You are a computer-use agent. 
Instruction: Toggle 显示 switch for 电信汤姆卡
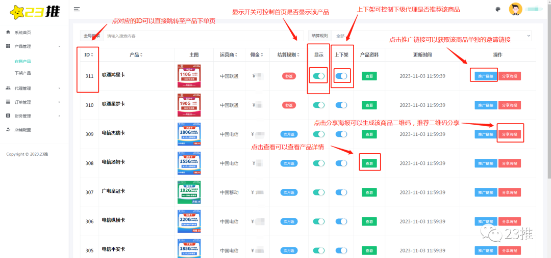coord(319,163)
